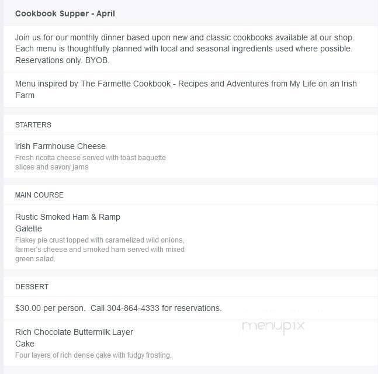Click the four layers of cake description
The width and height of the screenshot is (378, 374).
click(x=93, y=355)
